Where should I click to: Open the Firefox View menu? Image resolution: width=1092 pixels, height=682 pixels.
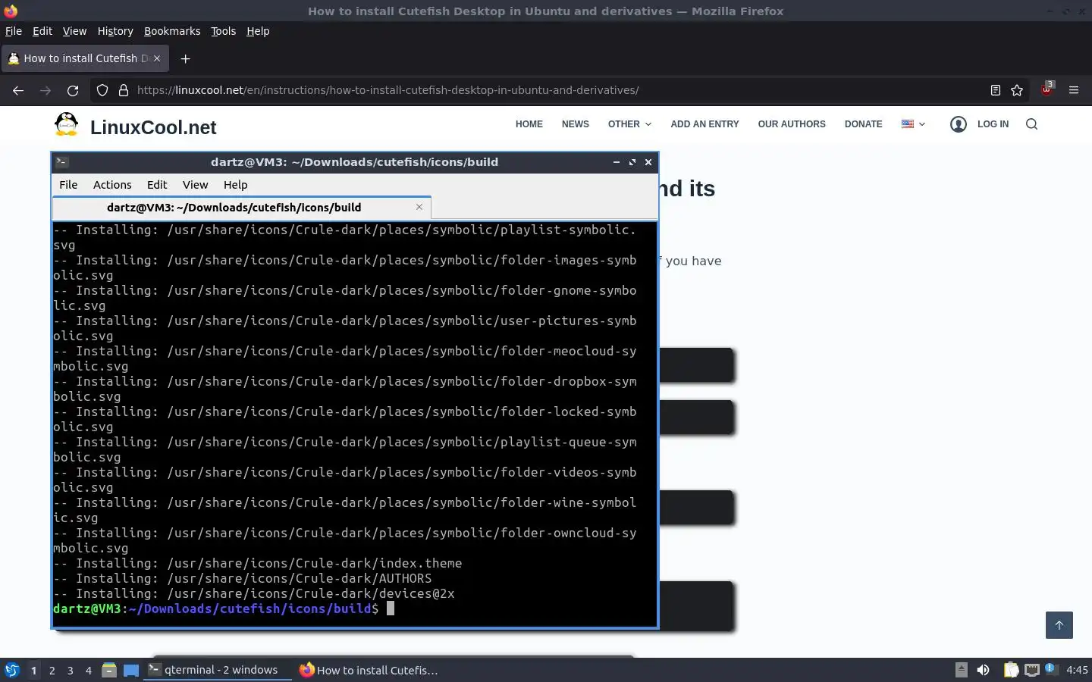click(x=74, y=31)
